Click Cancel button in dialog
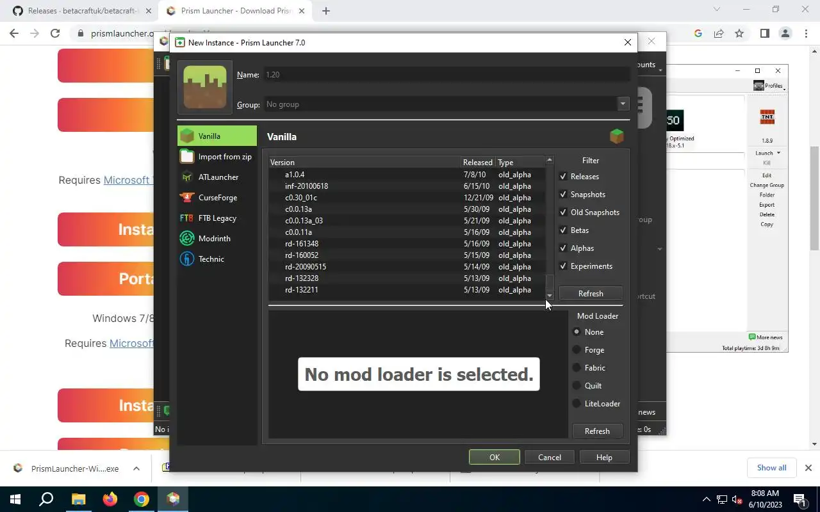Viewport: 820px width, 512px height. pos(549,457)
